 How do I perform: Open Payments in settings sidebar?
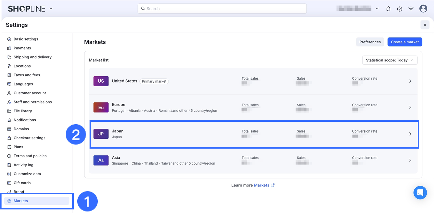[22, 48]
